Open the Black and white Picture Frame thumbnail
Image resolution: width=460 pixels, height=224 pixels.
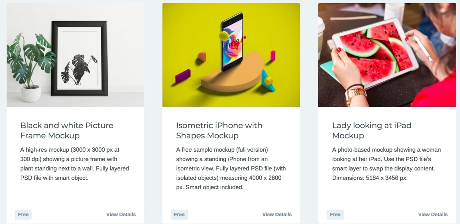coord(75,55)
